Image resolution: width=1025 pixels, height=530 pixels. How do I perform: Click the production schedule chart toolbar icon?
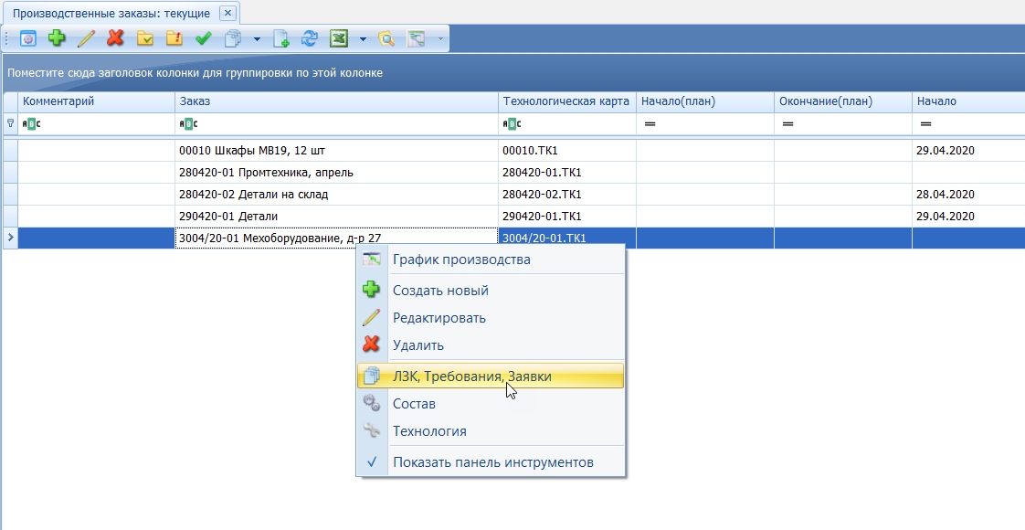pos(417,38)
